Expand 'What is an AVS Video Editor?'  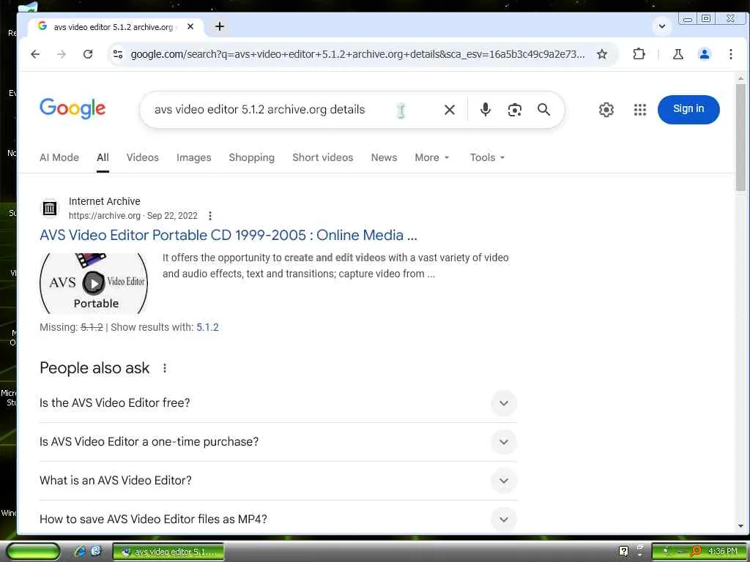[278, 480]
